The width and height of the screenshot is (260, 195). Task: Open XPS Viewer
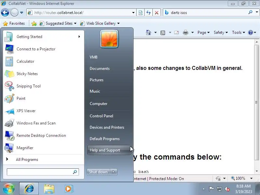coord(43,111)
